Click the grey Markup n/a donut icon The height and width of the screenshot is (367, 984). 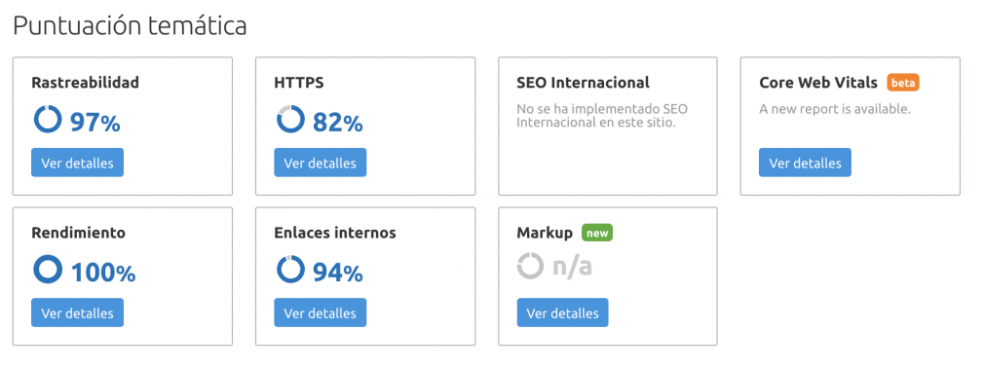pyautogui.click(x=530, y=267)
